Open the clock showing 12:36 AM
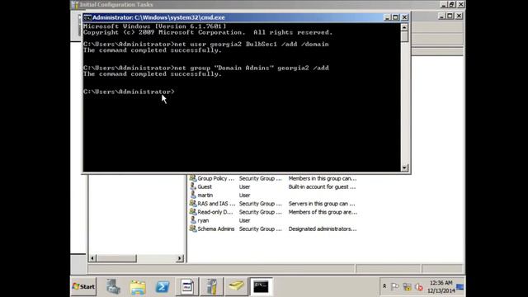The width and height of the screenshot is (528, 297). click(441, 286)
